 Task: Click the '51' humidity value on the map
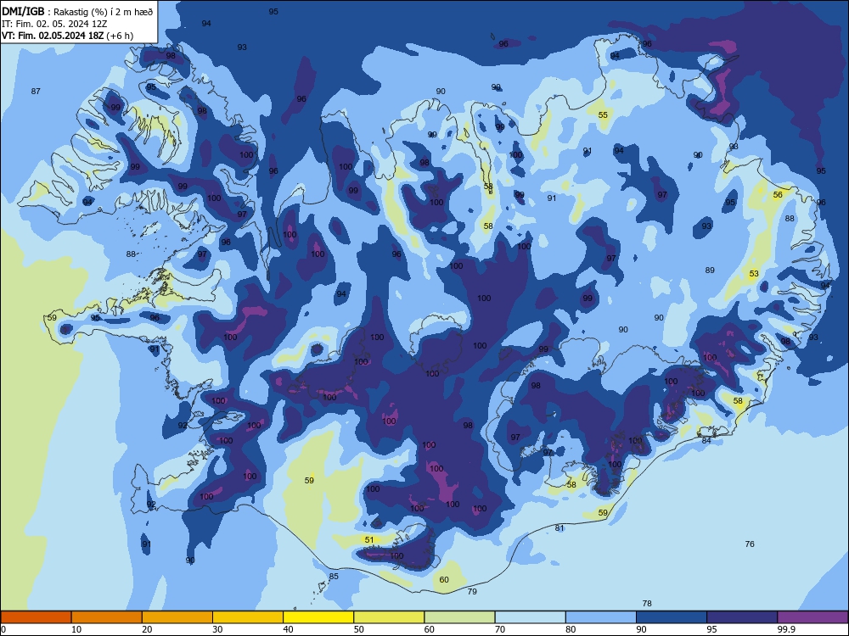[x=369, y=539]
